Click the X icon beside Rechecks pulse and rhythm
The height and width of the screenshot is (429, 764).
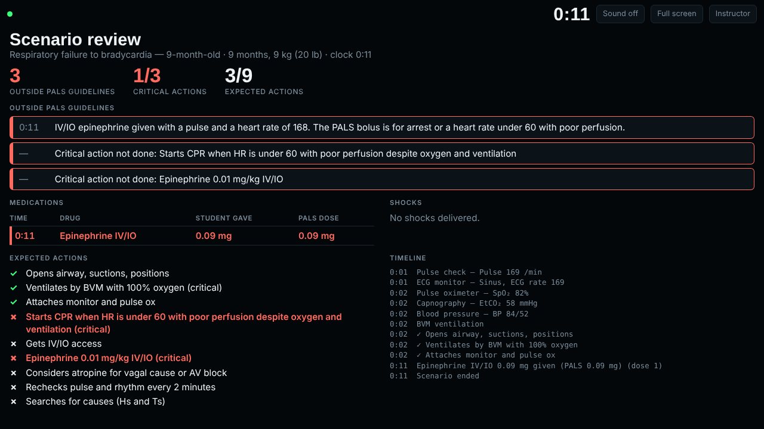tap(14, 387)
